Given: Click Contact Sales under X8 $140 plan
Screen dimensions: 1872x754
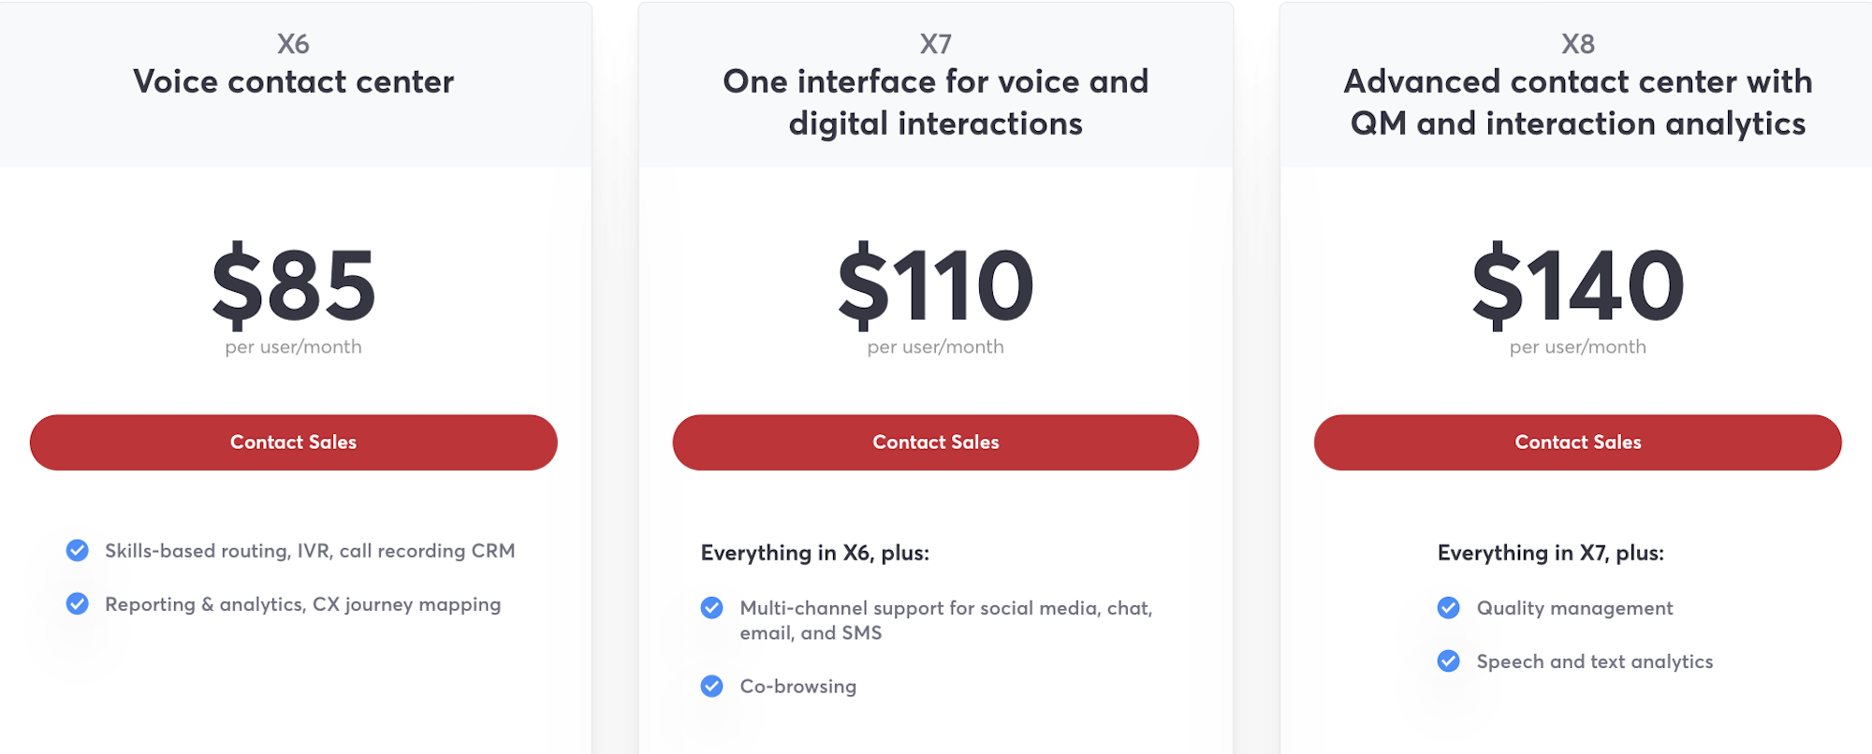Looking at the screenshot, I should coord(1577,442).
